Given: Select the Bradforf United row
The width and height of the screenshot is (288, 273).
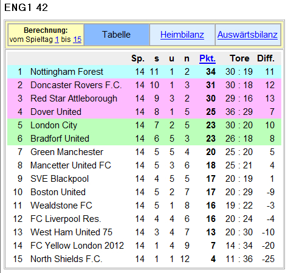Looking at the screenshot, I should coord(144,139).
